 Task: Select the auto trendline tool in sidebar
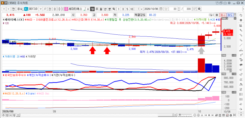pyautogui.click(x=241, y=50)
